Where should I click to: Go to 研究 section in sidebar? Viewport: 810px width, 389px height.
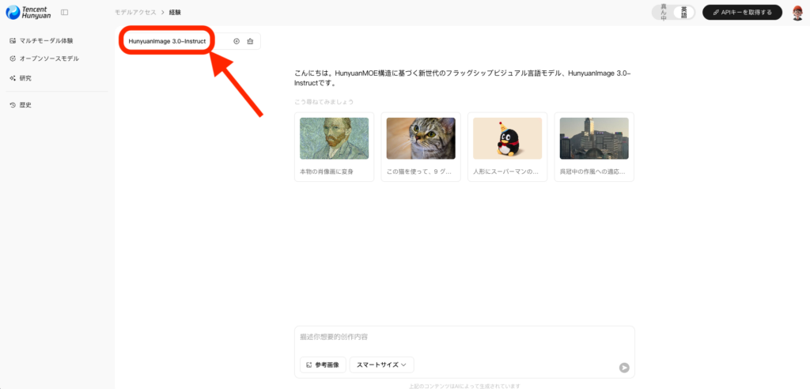pyautogui.click(x=25, y=78)
